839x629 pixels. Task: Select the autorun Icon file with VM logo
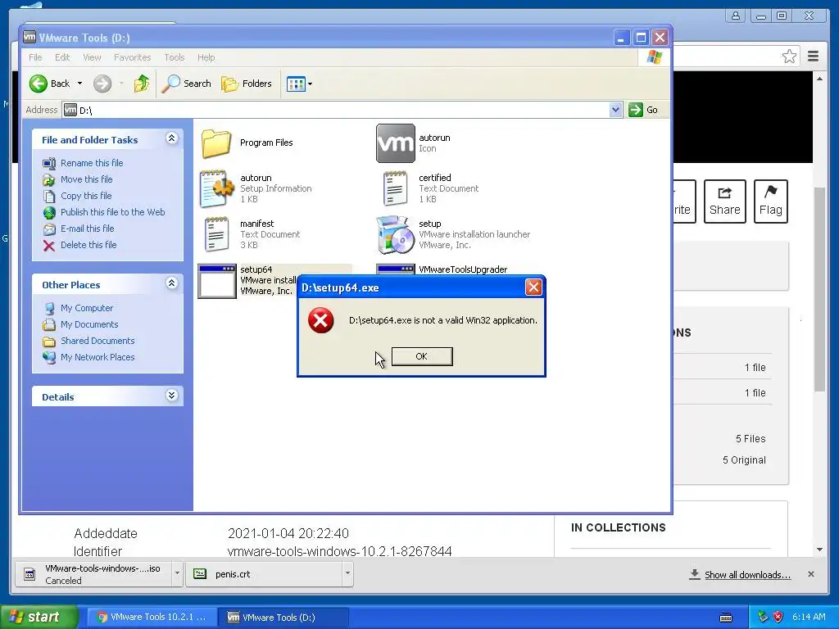396,143
